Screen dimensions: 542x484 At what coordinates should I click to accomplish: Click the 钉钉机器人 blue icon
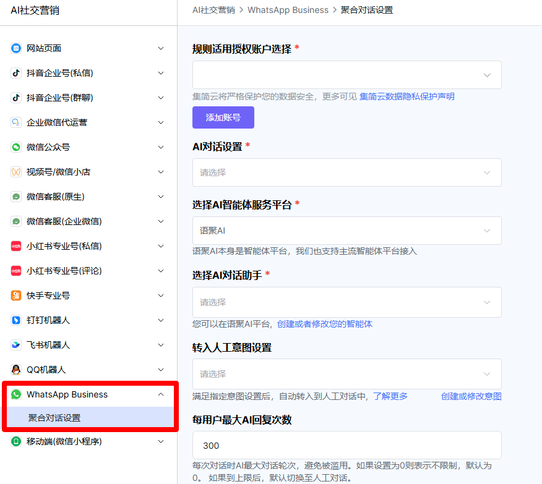(x=16, y=320)
